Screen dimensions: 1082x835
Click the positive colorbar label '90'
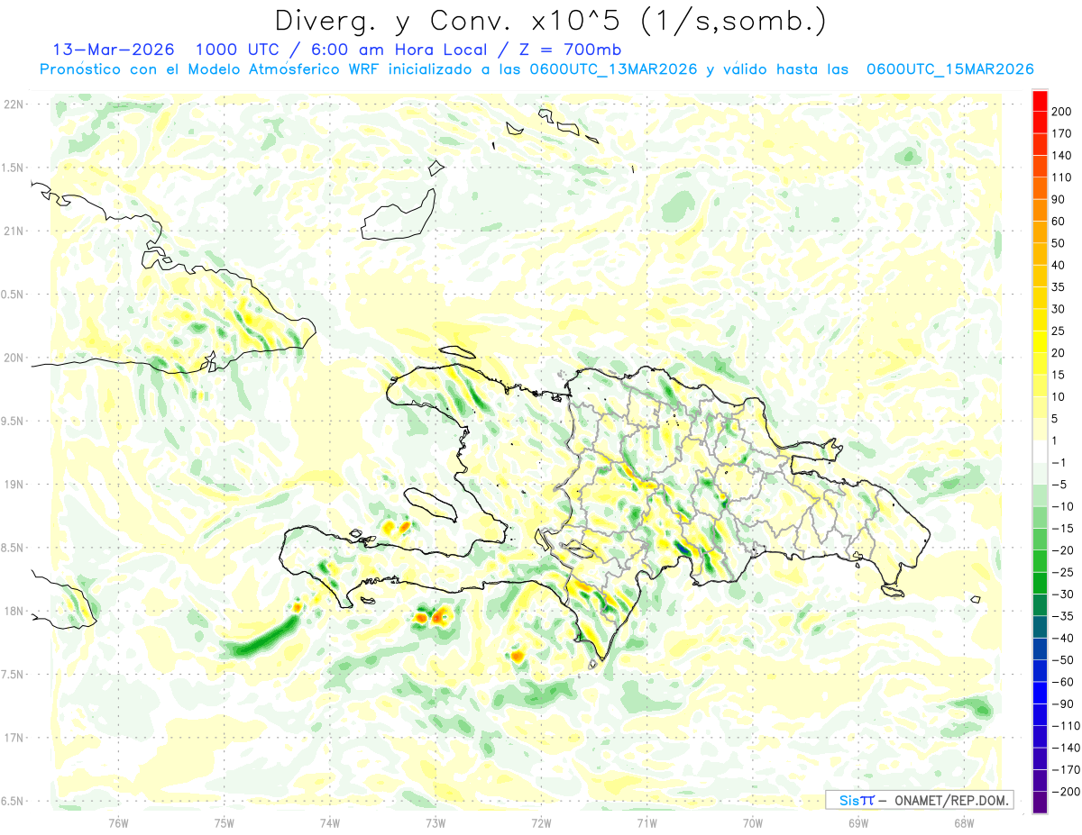click(x=1059, y=199)
